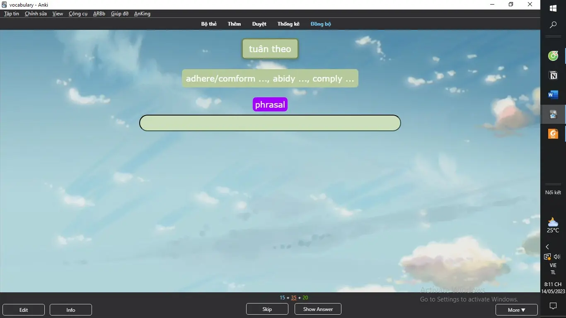Skip the current flashcard

(267, 309)
